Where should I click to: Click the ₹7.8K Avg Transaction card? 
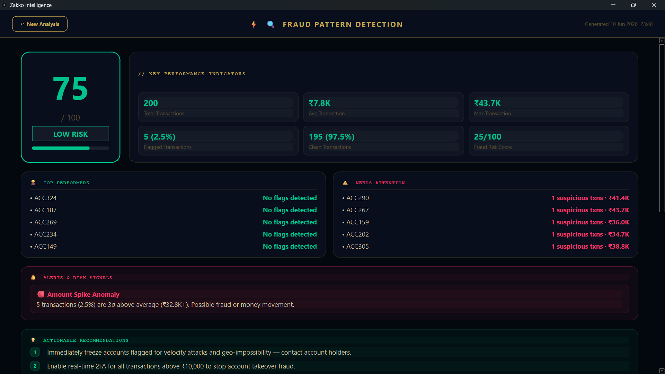point(383,107)
